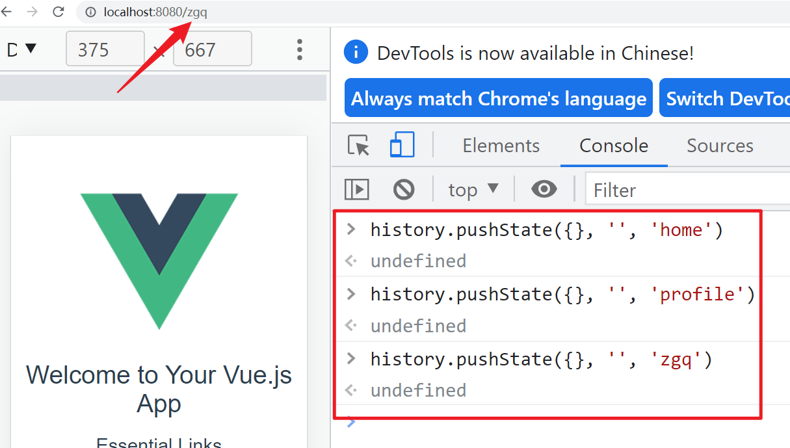Click the browser back arrow
Image resolution: width=790 pixels, height=448 pixels.
[12, 11]
